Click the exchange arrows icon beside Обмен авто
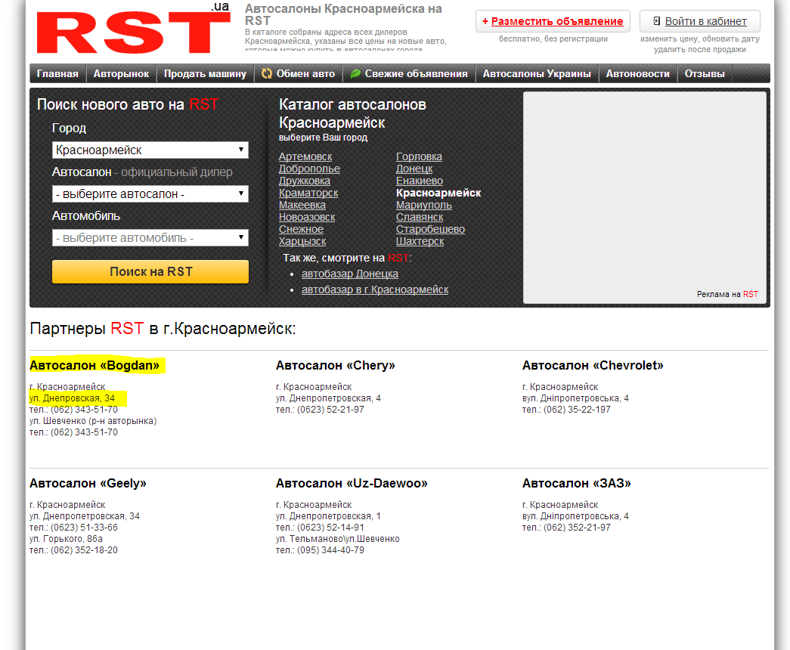Viewport: 790px width, 650px height. point(267,73)
